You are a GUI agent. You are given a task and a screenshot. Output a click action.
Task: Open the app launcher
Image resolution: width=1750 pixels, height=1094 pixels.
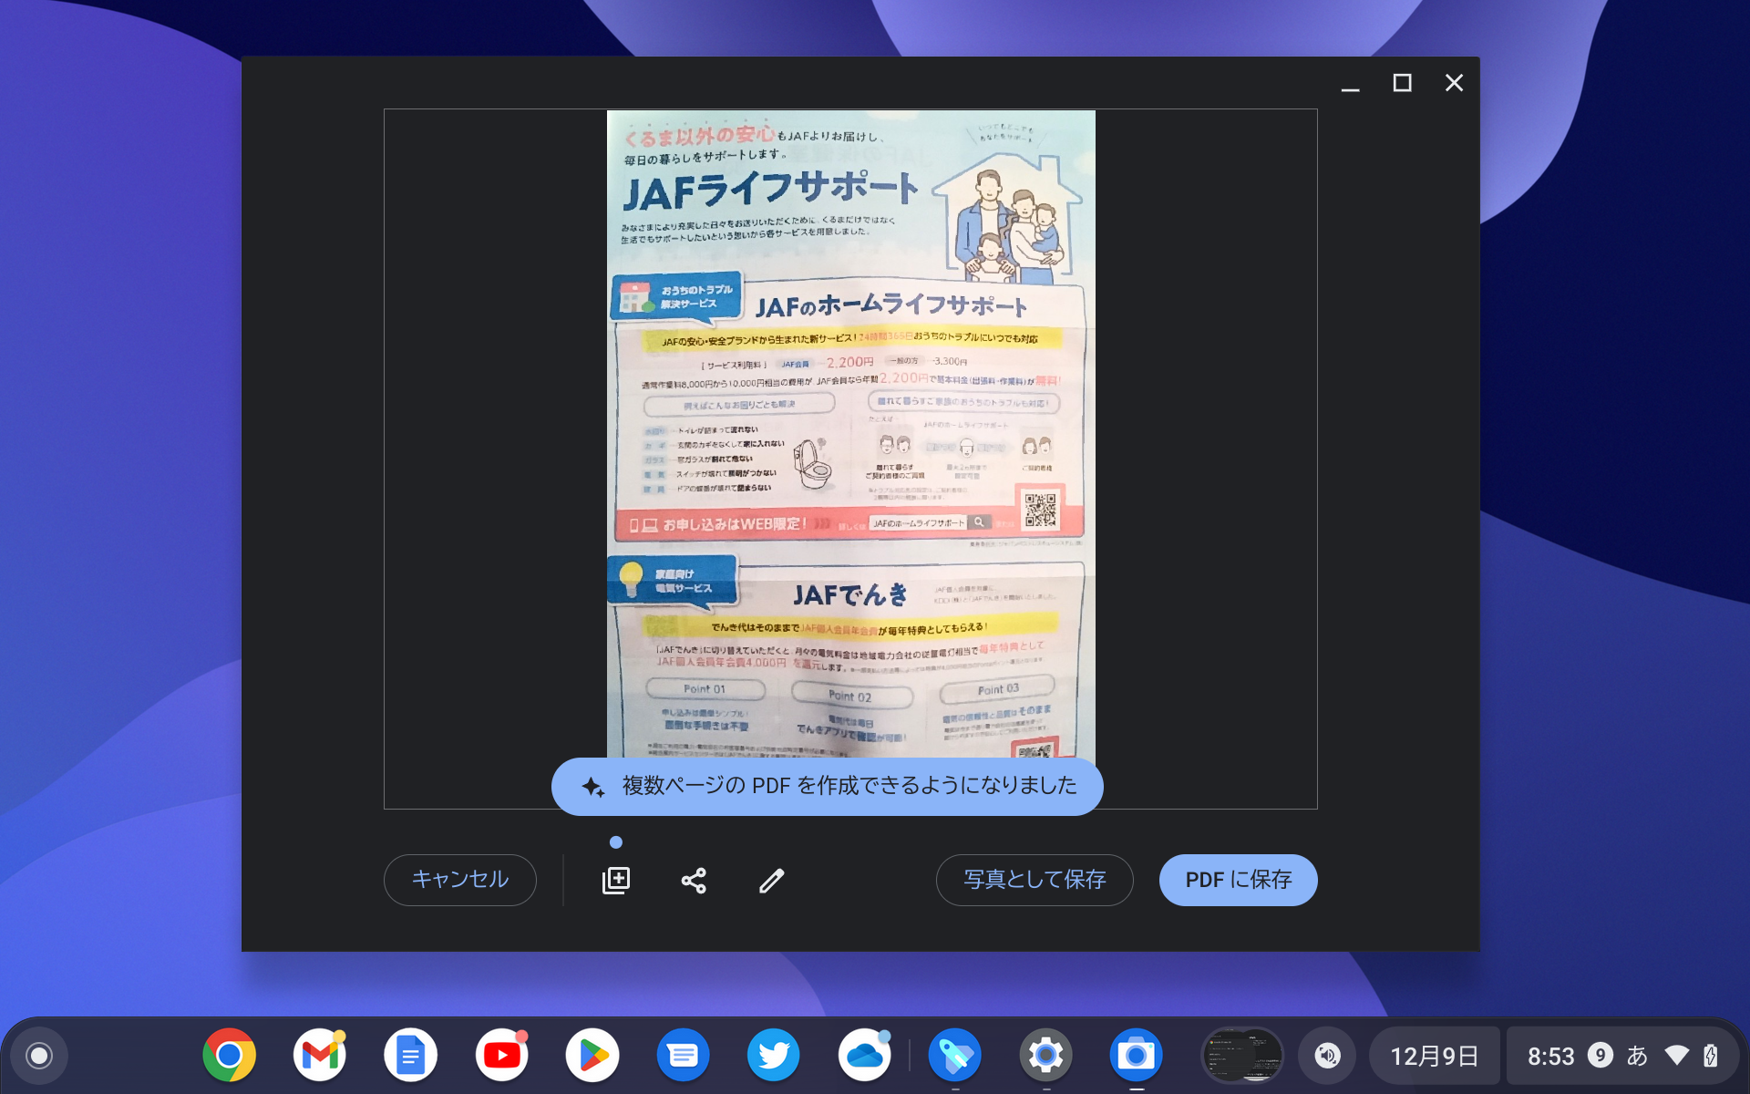pyautogui.click(x=37, y=1055)
